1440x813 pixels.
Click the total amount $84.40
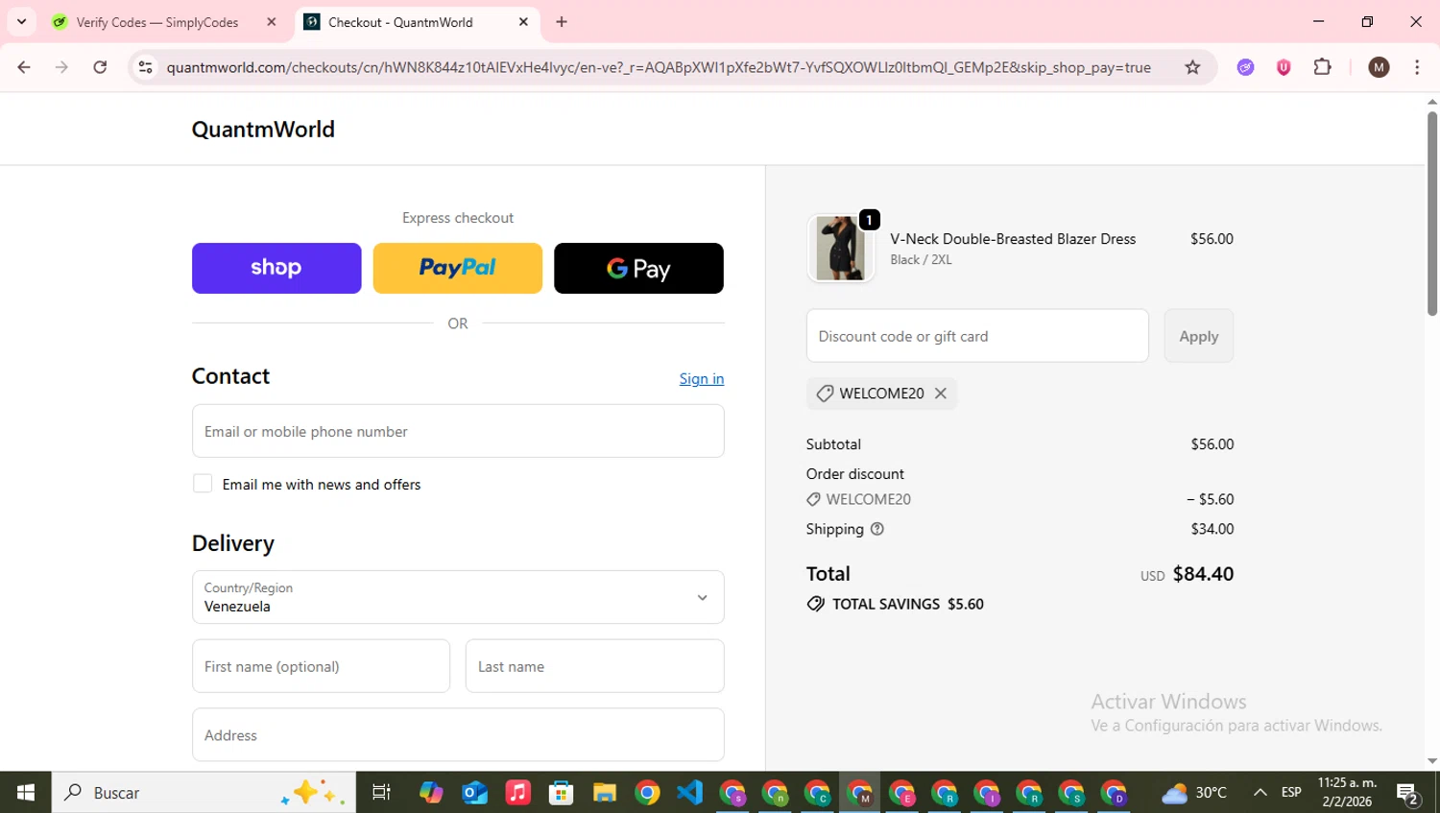point(1203,574)
